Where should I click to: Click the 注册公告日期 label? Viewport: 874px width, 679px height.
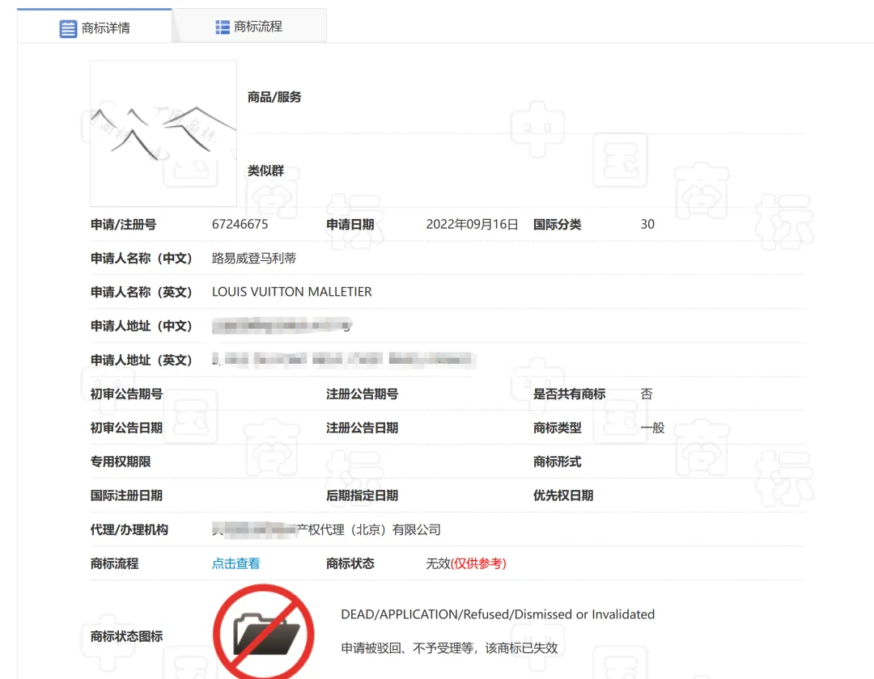363,428
